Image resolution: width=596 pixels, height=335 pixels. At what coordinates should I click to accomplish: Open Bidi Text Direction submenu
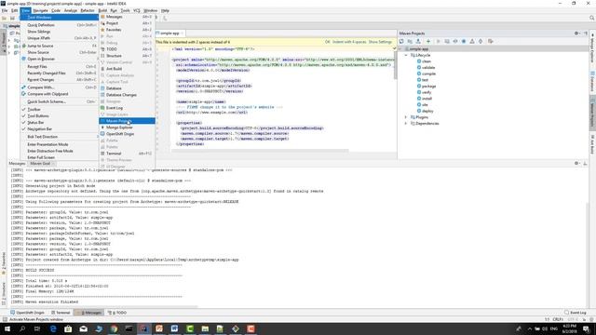click(60, 137)
